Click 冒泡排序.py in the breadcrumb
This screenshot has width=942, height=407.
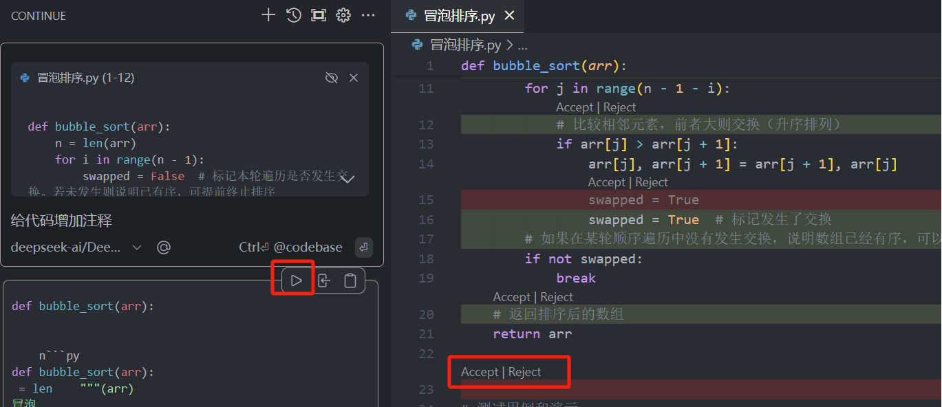coord(465,45)
